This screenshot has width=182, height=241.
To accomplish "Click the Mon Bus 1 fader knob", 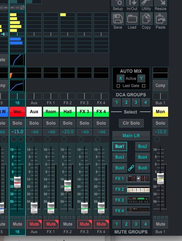I will click(x=160, y=179).
